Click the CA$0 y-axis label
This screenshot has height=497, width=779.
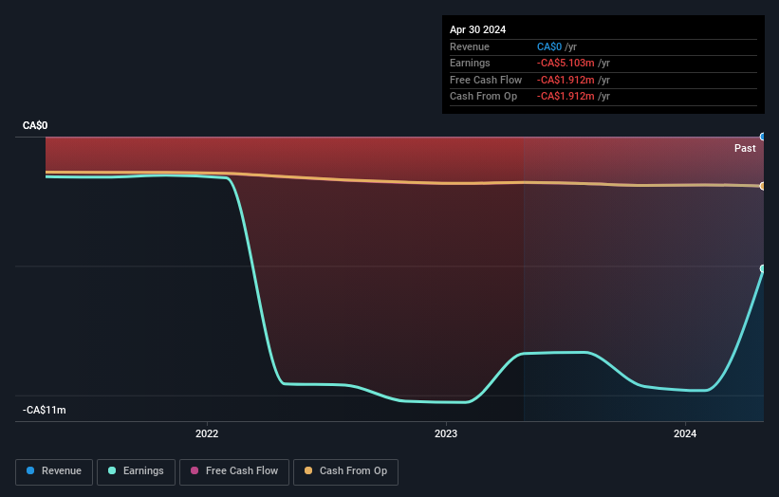pos(35,125)
